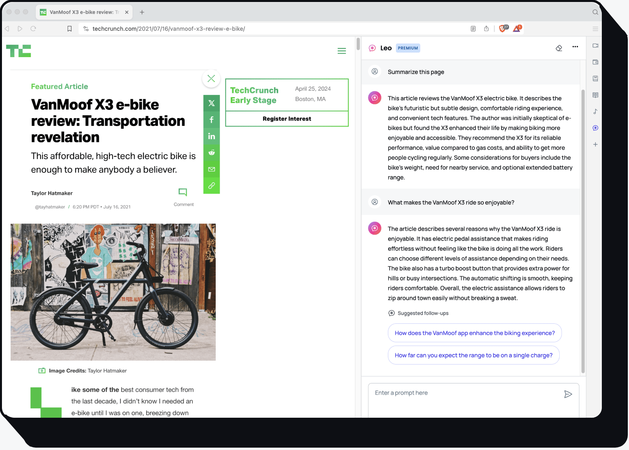Image resolution: width=629 pixels, height=450 pixels.
Task: Open the article comments via Comment icon
Action: tap(183, 197)
